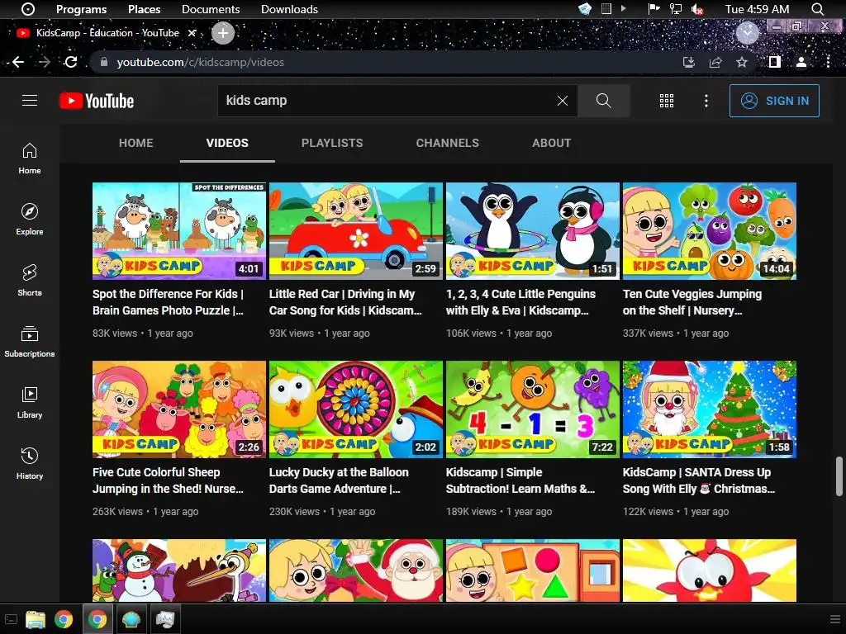Image resolution: width=846 pixels, height=634 pixels.
Task: Open Little Red Car video title
Action: click(x=345, y=302)
